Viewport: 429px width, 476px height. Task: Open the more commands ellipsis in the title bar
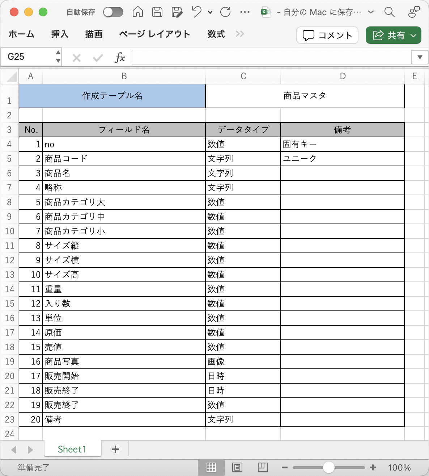[245, 12]
